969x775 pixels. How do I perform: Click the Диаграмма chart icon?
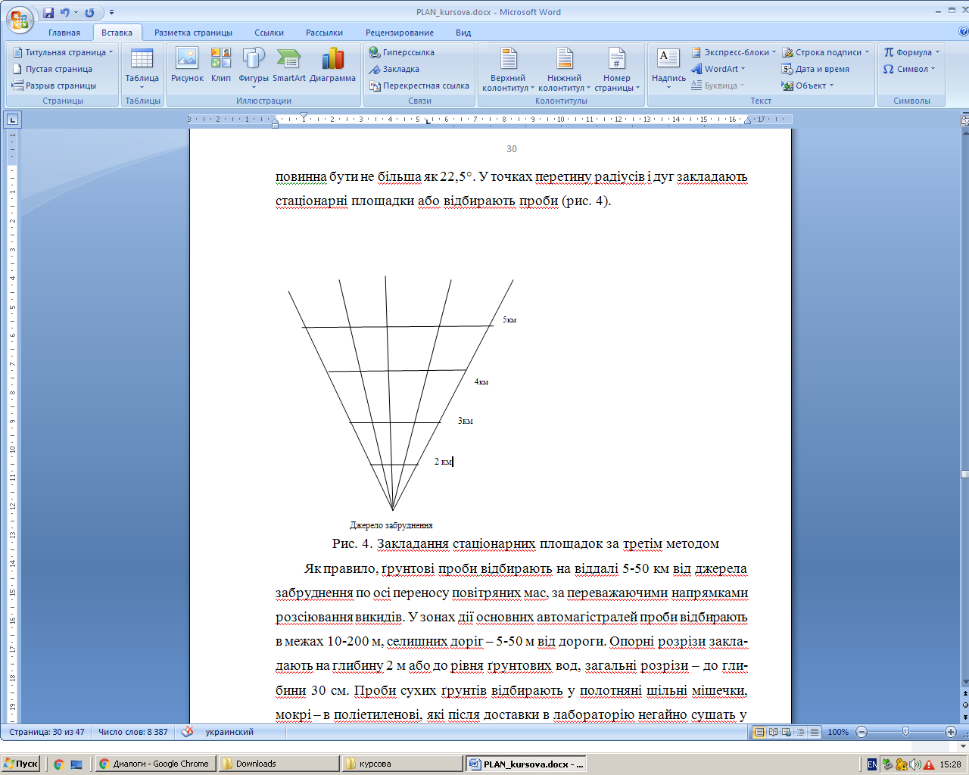pos(332,64)
